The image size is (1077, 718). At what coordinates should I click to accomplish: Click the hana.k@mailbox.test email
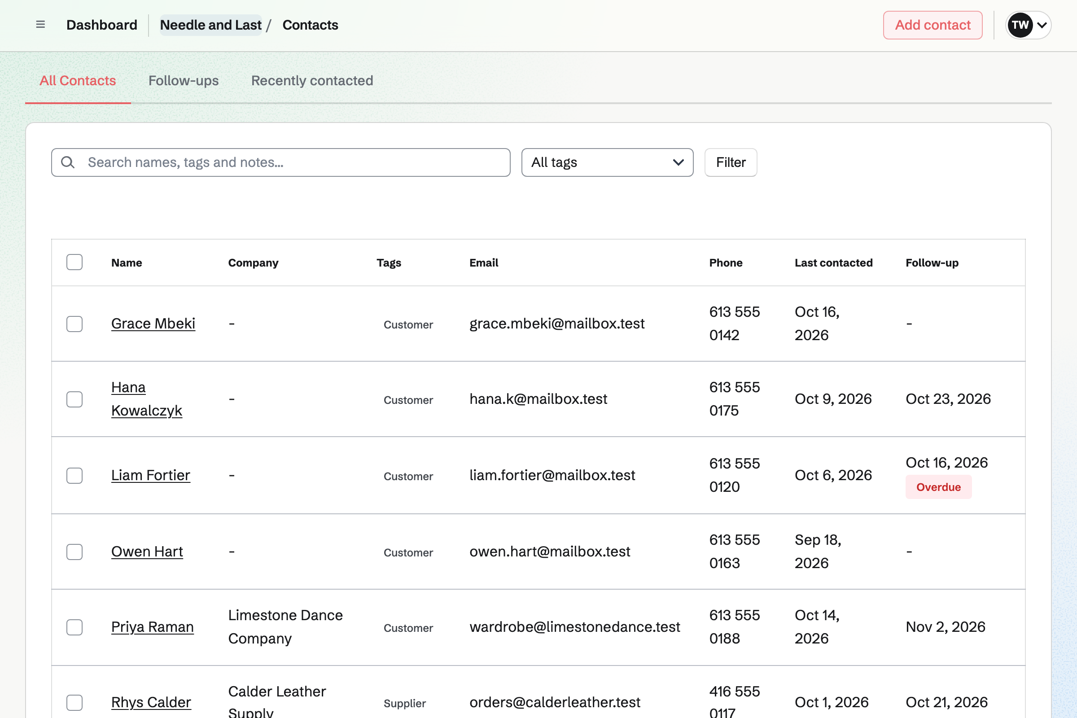538,399
